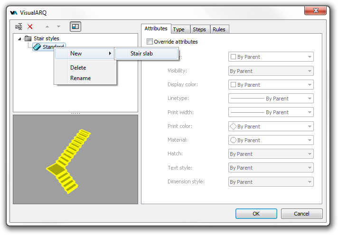
Task: Toggle the preview panel layout button
Action: click(75, 27)
